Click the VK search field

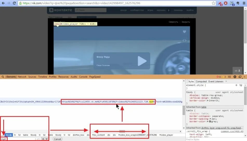click(90, 10)
